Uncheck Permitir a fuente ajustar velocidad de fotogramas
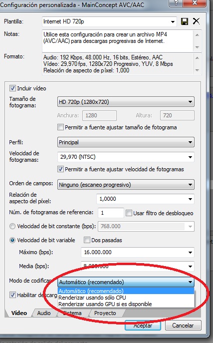Screen dimensions: 213x343 pyautogui.click(x=60, y=169)
